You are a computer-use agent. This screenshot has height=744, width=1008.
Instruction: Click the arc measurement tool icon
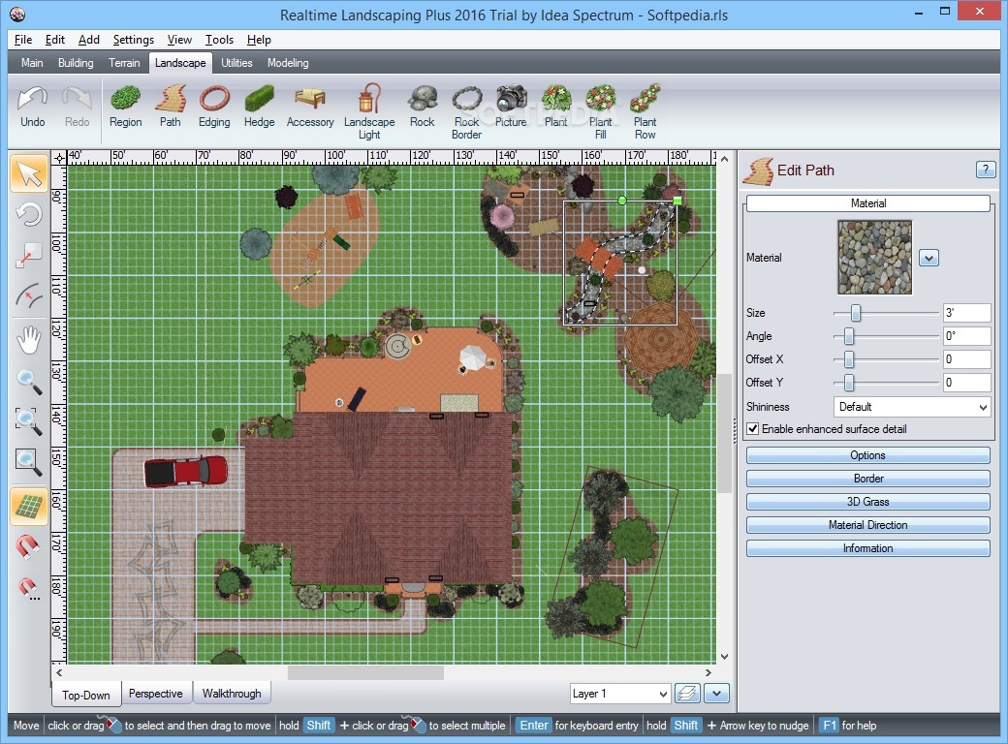[29, 295]
